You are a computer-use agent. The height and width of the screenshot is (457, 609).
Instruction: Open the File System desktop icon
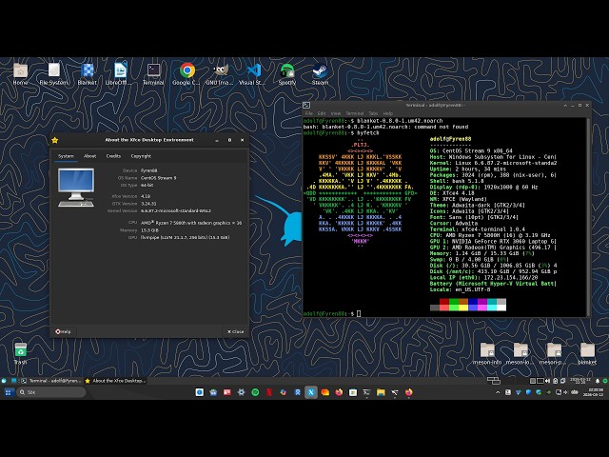coord(54,74)
